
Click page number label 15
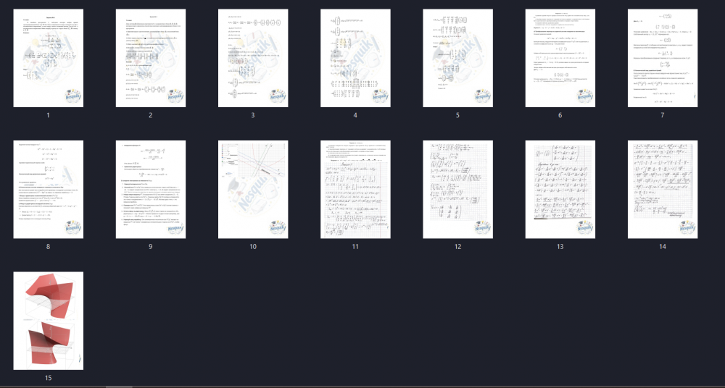tap(48, 378)
